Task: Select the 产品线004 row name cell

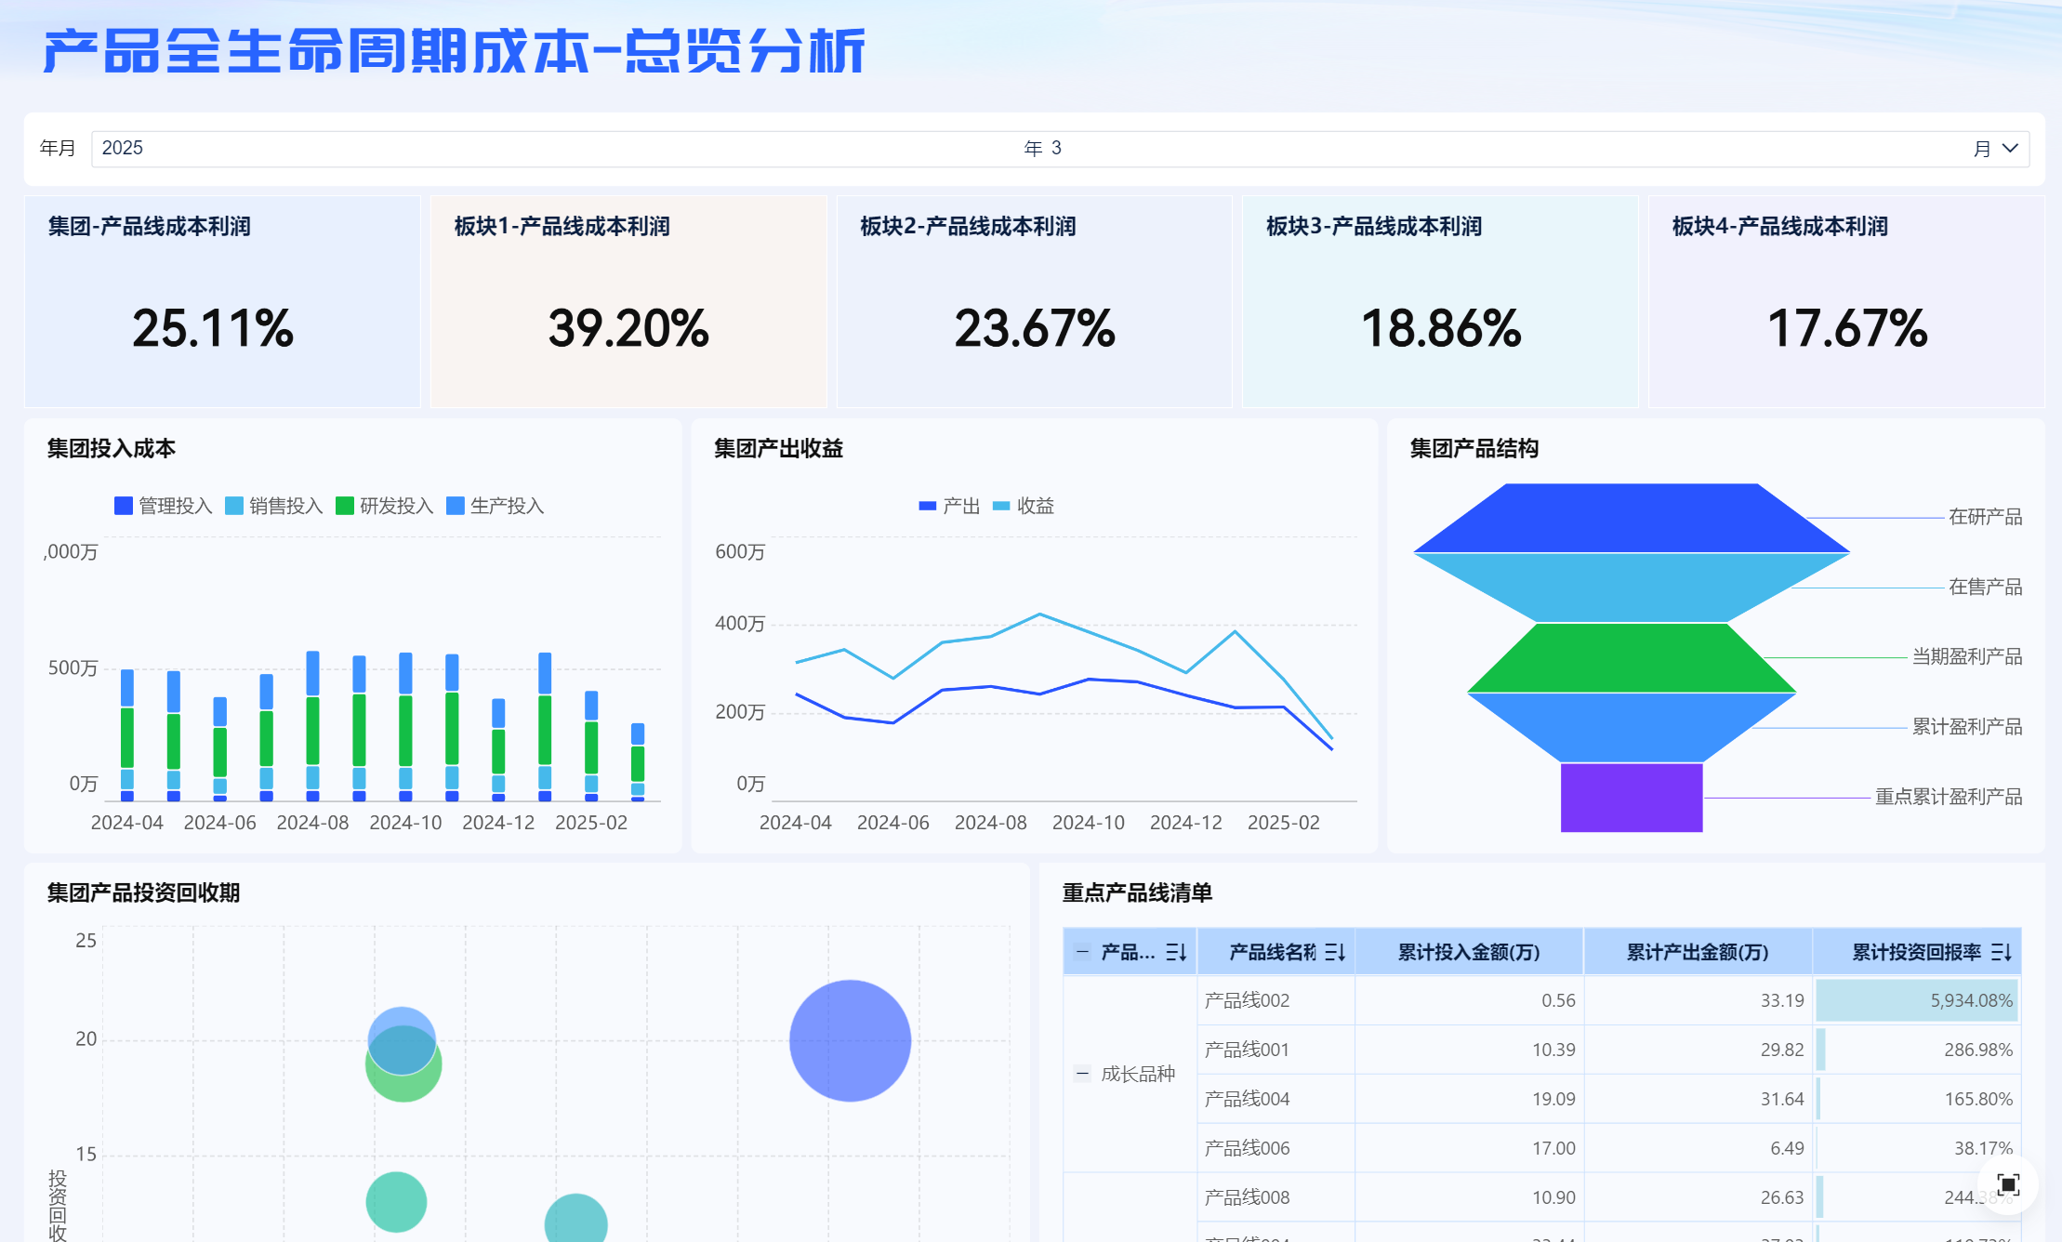Action: (x=1276, y=1099)
